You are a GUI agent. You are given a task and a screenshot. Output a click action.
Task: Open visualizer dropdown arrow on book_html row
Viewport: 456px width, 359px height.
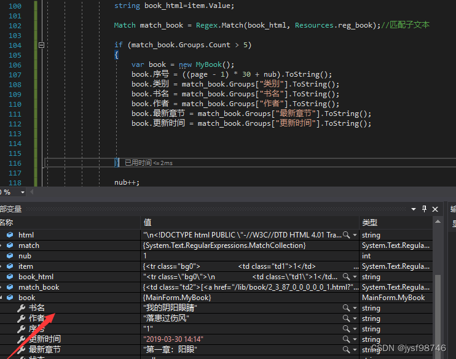pos(355,277)
